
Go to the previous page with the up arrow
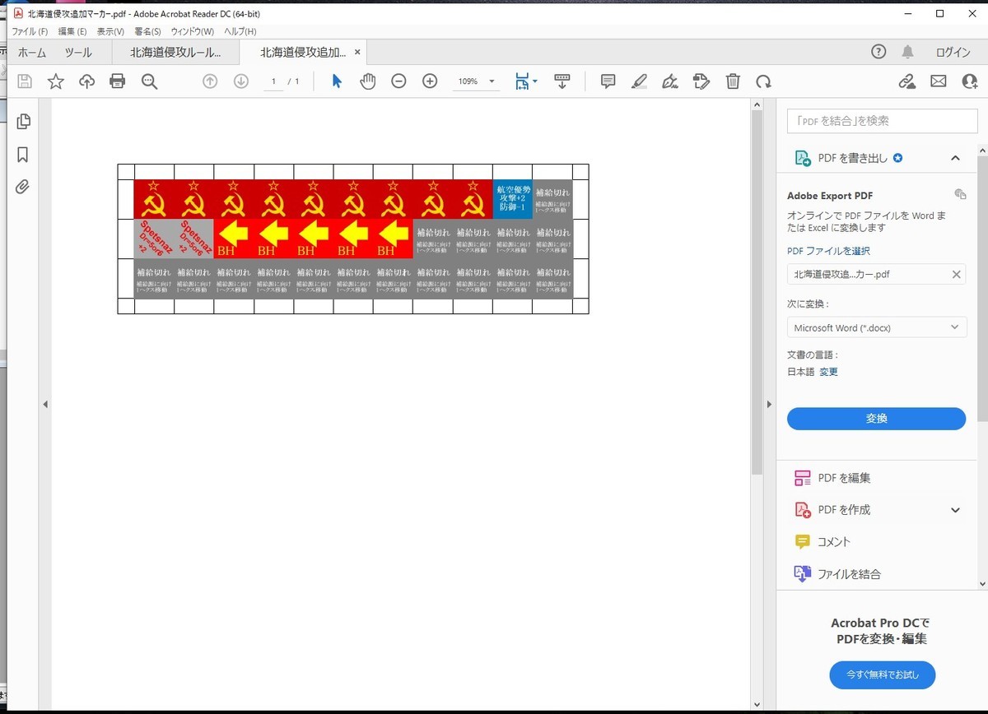click(x=210, y=81)
